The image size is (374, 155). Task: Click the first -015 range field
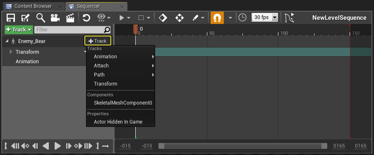[125, 146]
